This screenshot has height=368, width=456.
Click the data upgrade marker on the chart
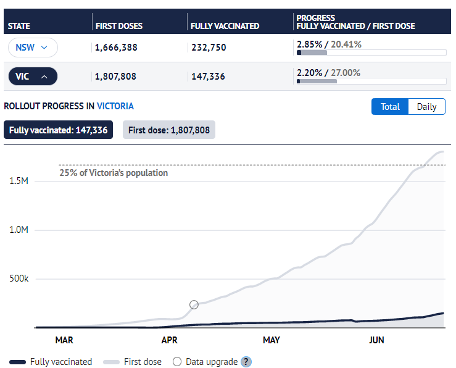194,305
